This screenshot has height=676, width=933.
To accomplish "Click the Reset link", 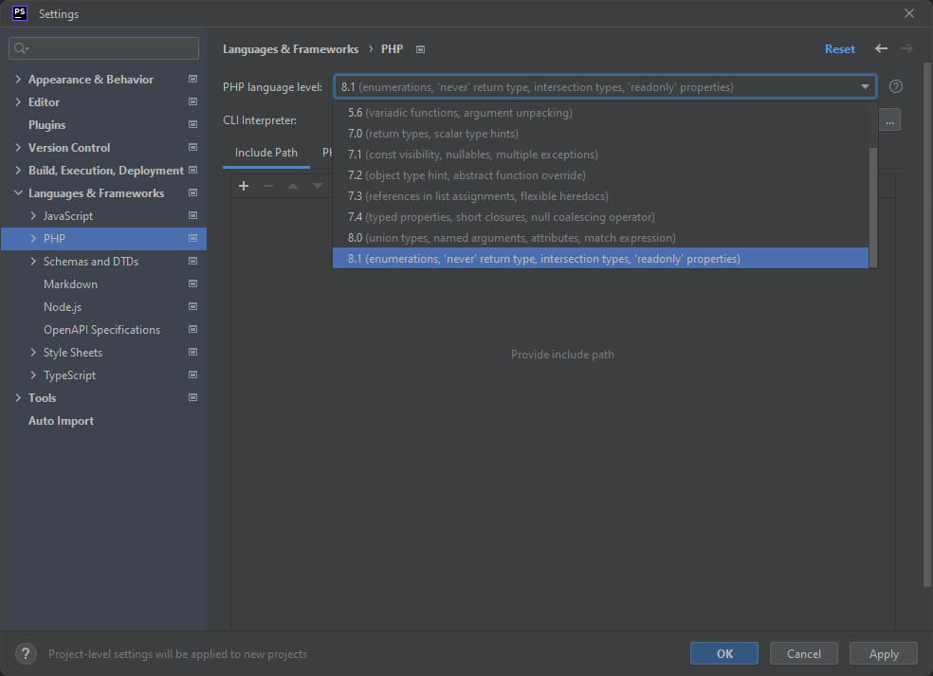I will (x=840, y=48).
